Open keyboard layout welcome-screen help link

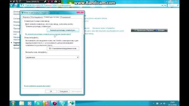click(48, 34)
